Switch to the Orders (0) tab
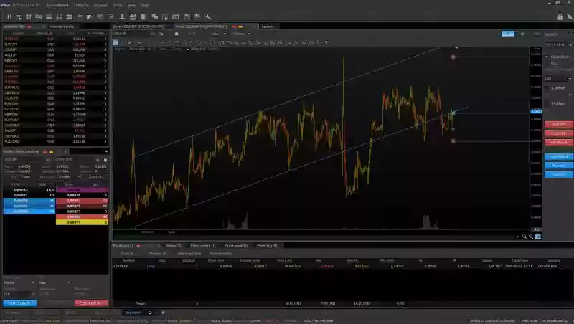 (x=173, y=246)
